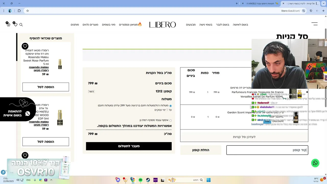
Task: Go forward in browser history
Action: (317, 11)
